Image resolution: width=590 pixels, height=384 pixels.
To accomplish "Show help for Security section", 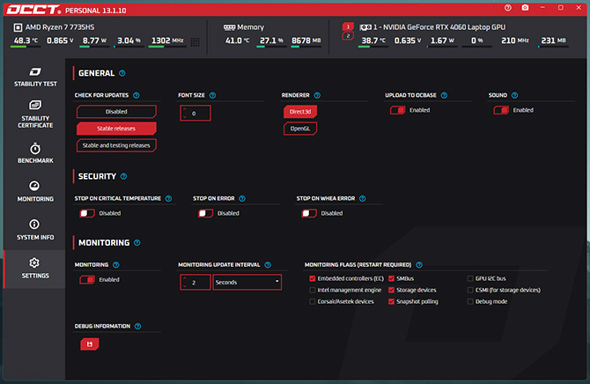I will (x=124, y=176).
